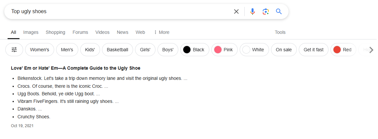Filter shoes by White color
The height and width of the screenshot is (139, 378).
(254, 50)
